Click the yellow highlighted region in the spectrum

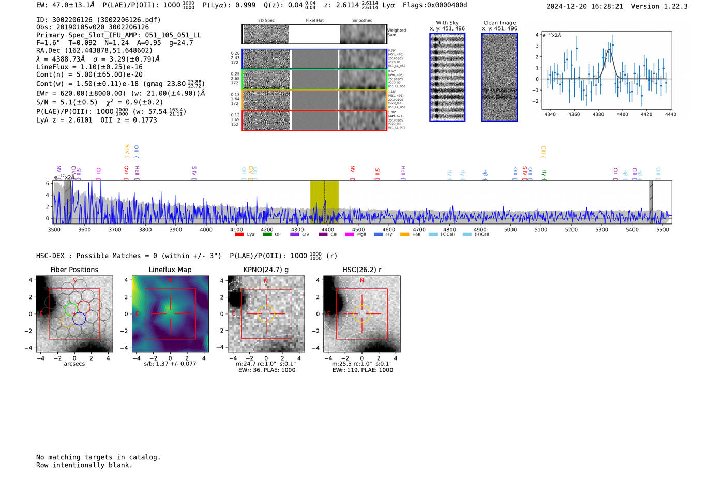click(x=324, y=202)
